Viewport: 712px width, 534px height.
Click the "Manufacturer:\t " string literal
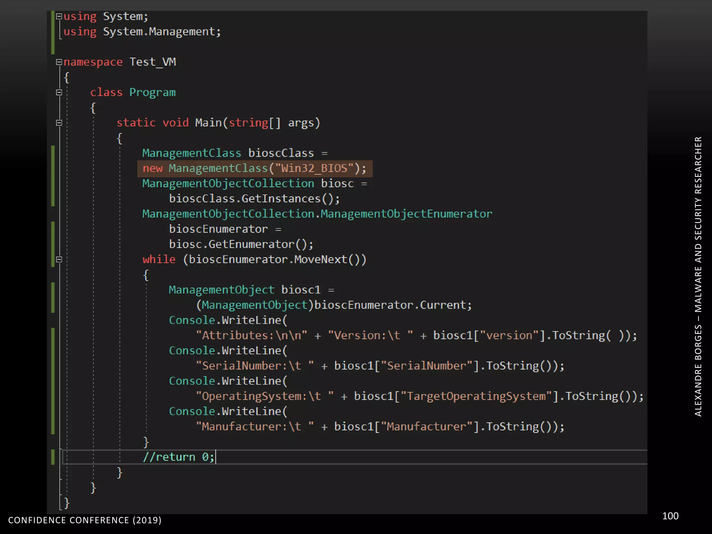pos(254,427)
